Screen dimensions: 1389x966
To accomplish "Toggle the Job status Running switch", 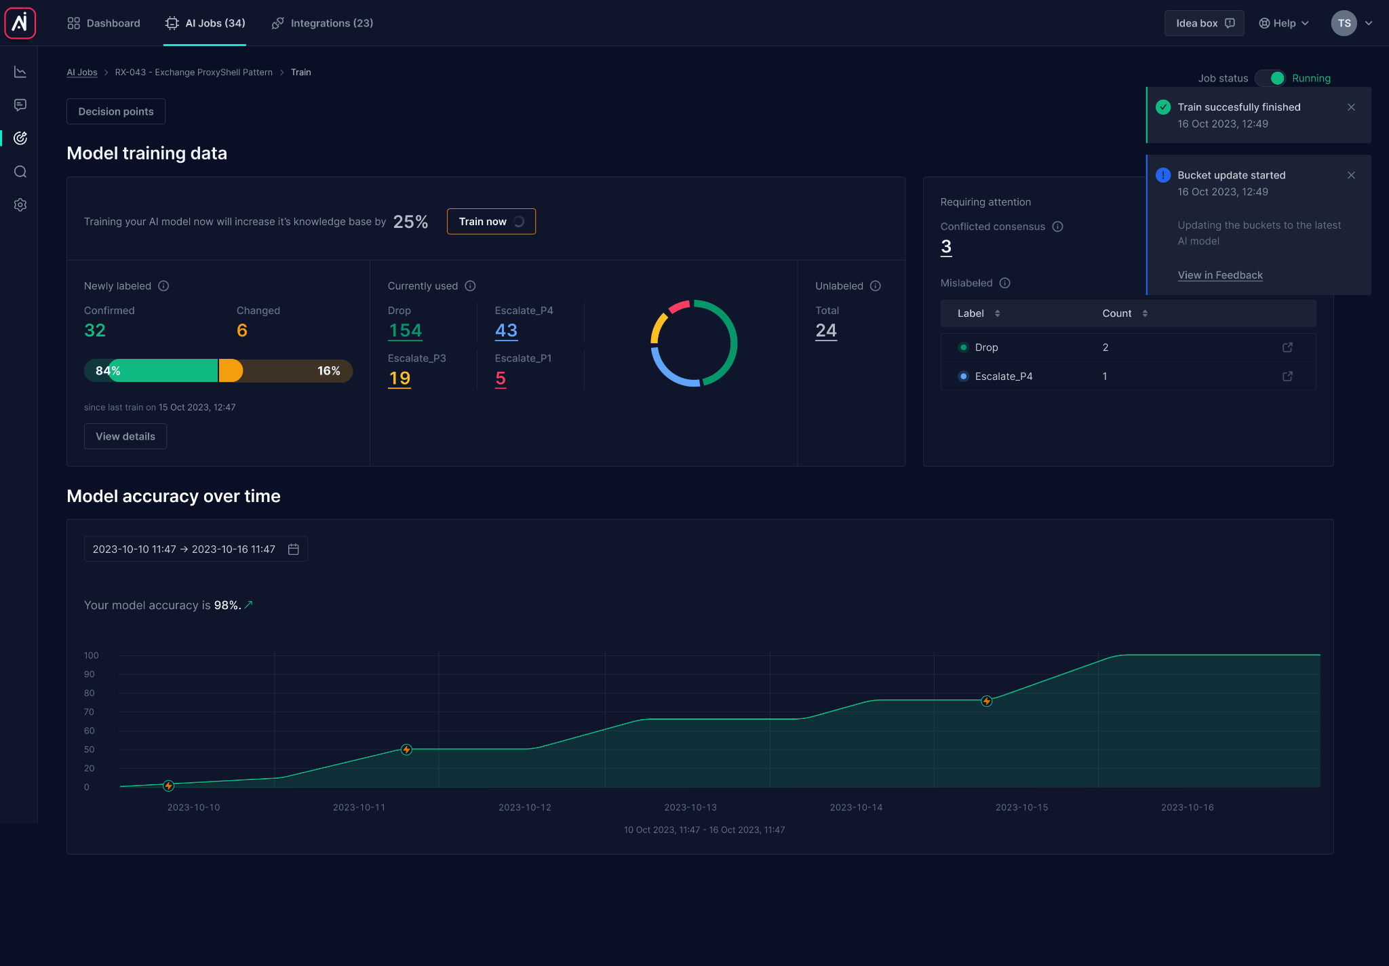I will click(1270, 78).
